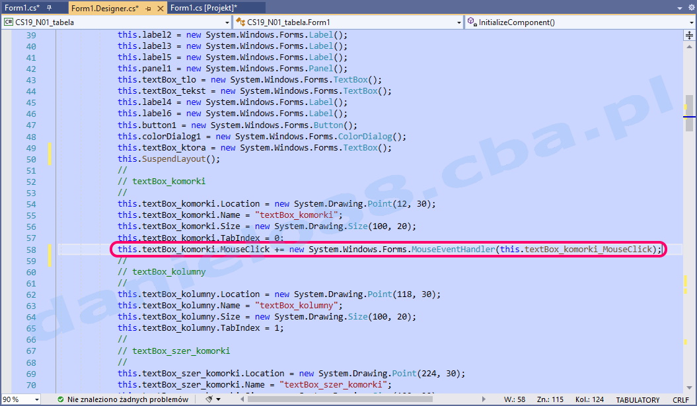Click the green no-problems checkmark icon
This screenshot has width=697, height=406.
pos(61,399)
